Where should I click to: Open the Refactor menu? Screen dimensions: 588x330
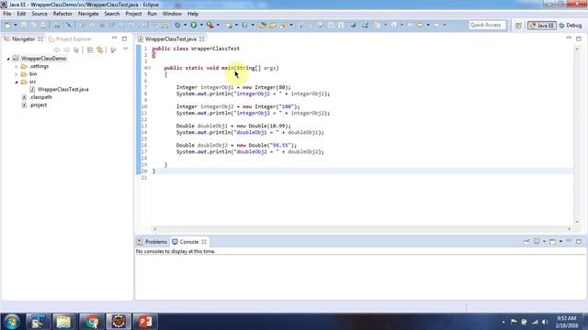pos(62,14)
